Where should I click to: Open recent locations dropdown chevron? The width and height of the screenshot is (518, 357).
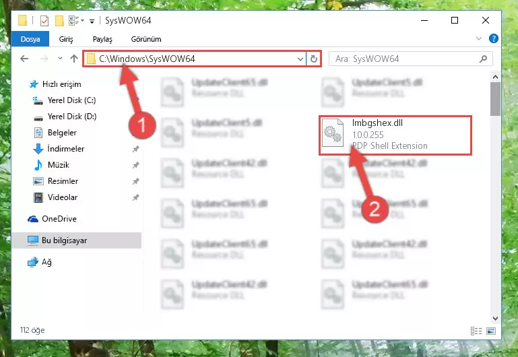coord(60,58)
